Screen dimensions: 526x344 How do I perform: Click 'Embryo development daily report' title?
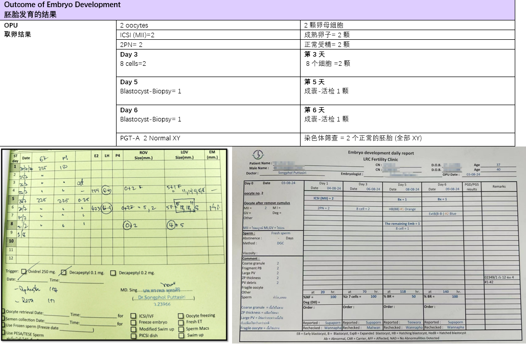(381, 153)
